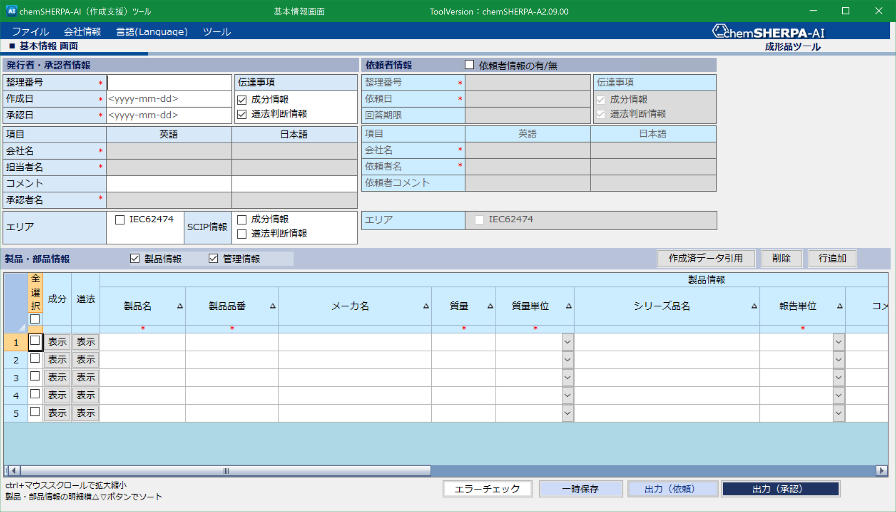Enable the IEC62474 checkbox in エリア section
Viewport: 896px width, 512px height.
(x=120, y=220)
